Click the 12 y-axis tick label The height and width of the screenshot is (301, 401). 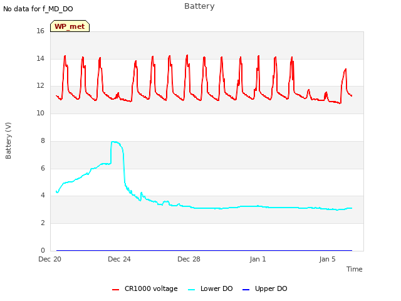point(40,86)
